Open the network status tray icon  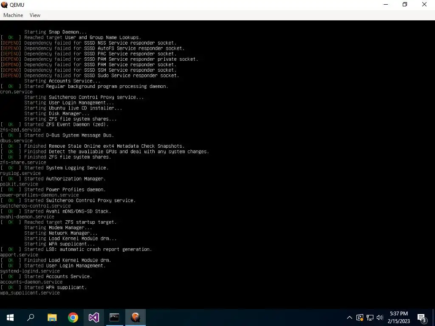click(x=370, y=318)
